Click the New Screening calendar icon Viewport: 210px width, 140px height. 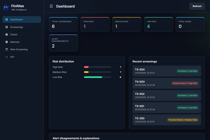coord(7,49)
